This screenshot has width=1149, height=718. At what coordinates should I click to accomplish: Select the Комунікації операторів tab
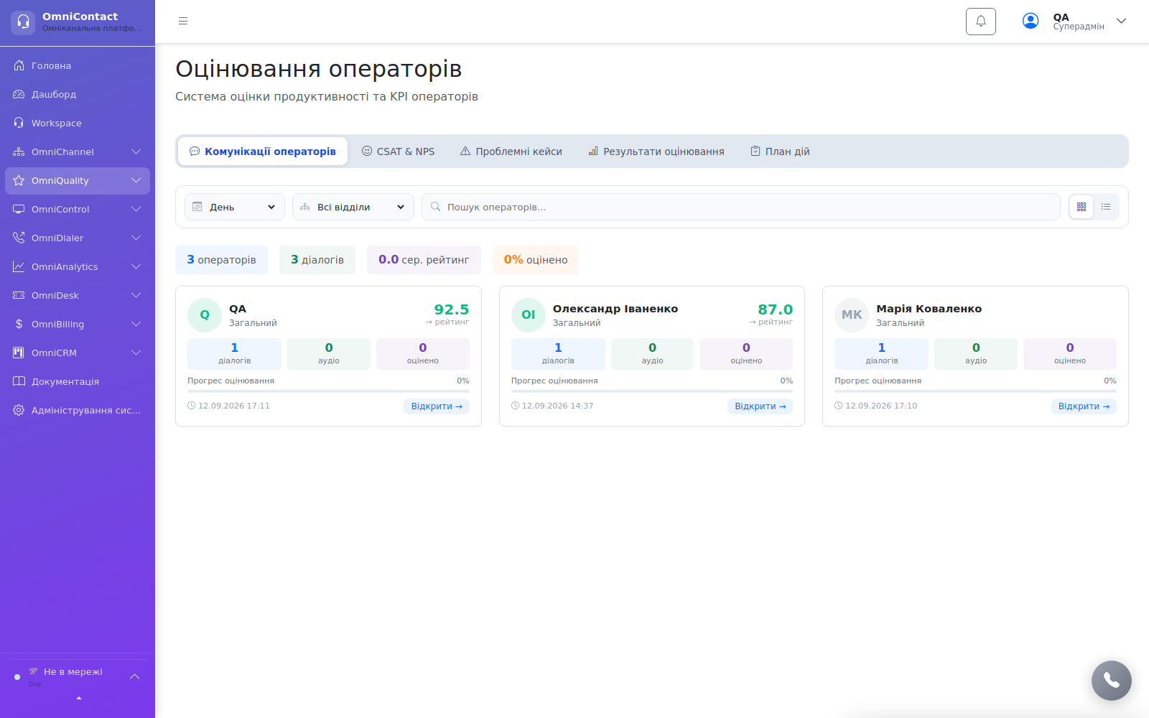(x=263, y=151)
